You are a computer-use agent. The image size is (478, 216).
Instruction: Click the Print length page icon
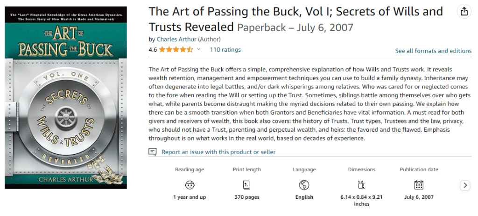pyautogui.click(x=246, y=185)
